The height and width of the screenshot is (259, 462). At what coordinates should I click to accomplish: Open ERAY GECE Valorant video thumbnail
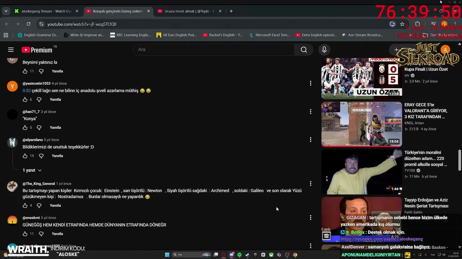361,124
